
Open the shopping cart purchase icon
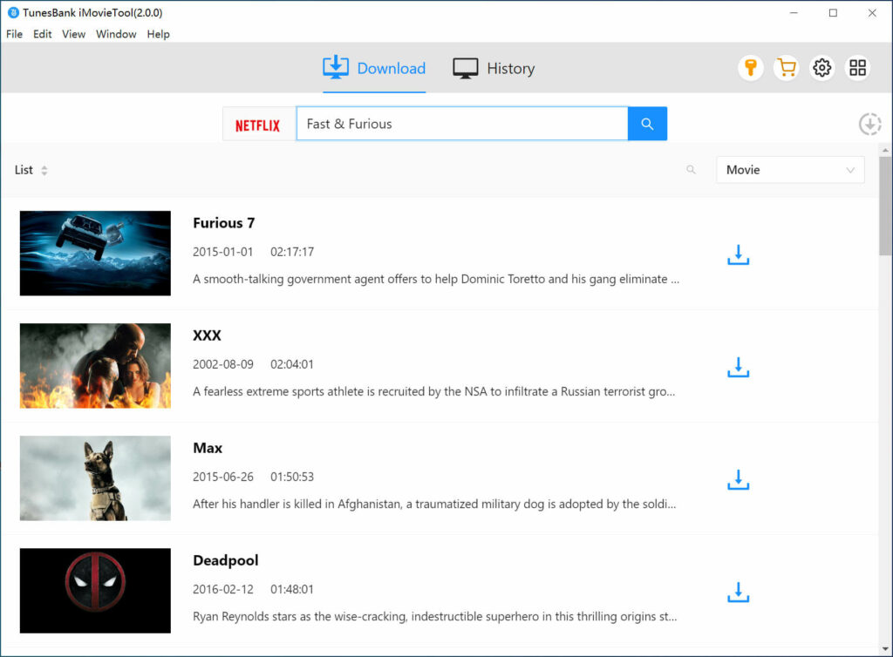tap(786, 68)
